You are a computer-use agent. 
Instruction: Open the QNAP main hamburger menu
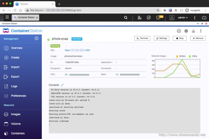point(7,17)
